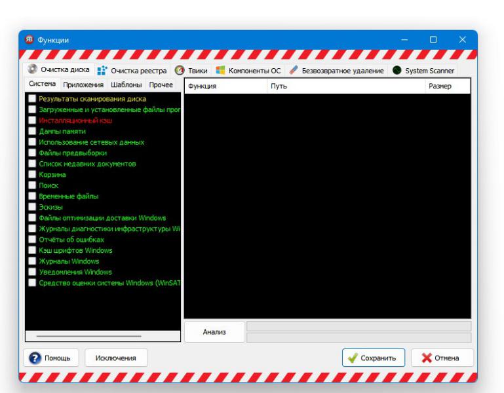Screen dimensions: 504x393
Task: Click the gauge icon beside Твики
Action: click(x=180, y=70)
